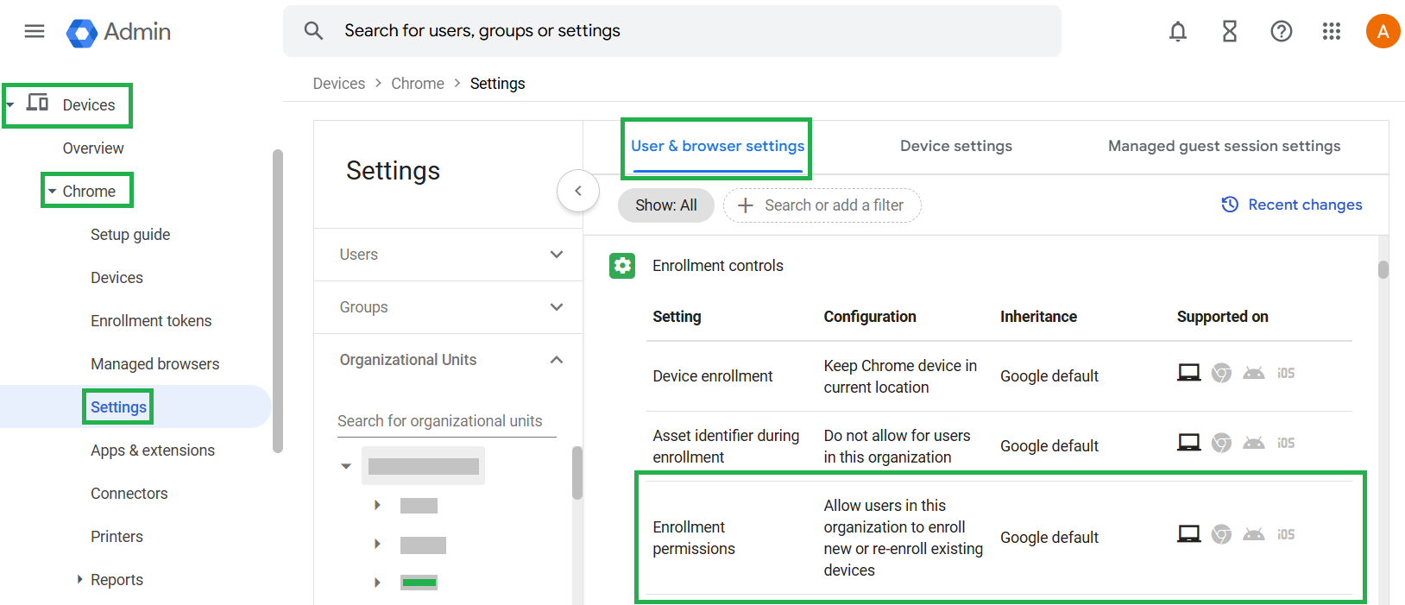Click the Google Admin logo
The width and height of the screenshot is (1405, 605).
point(118,32)
